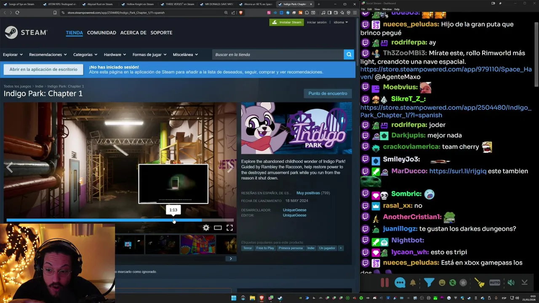539x303 pixels.
Task: Click the Brave browser icon in the taskbar
Action: click(x=261, y=298)
